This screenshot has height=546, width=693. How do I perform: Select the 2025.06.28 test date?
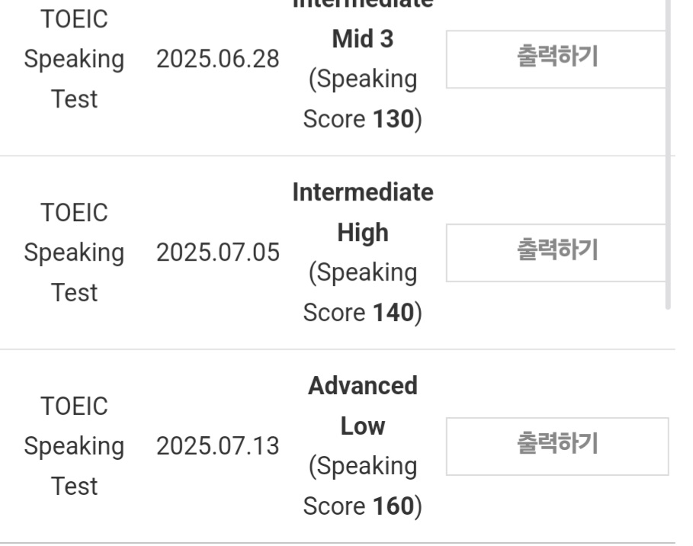[x=218, y=59]
